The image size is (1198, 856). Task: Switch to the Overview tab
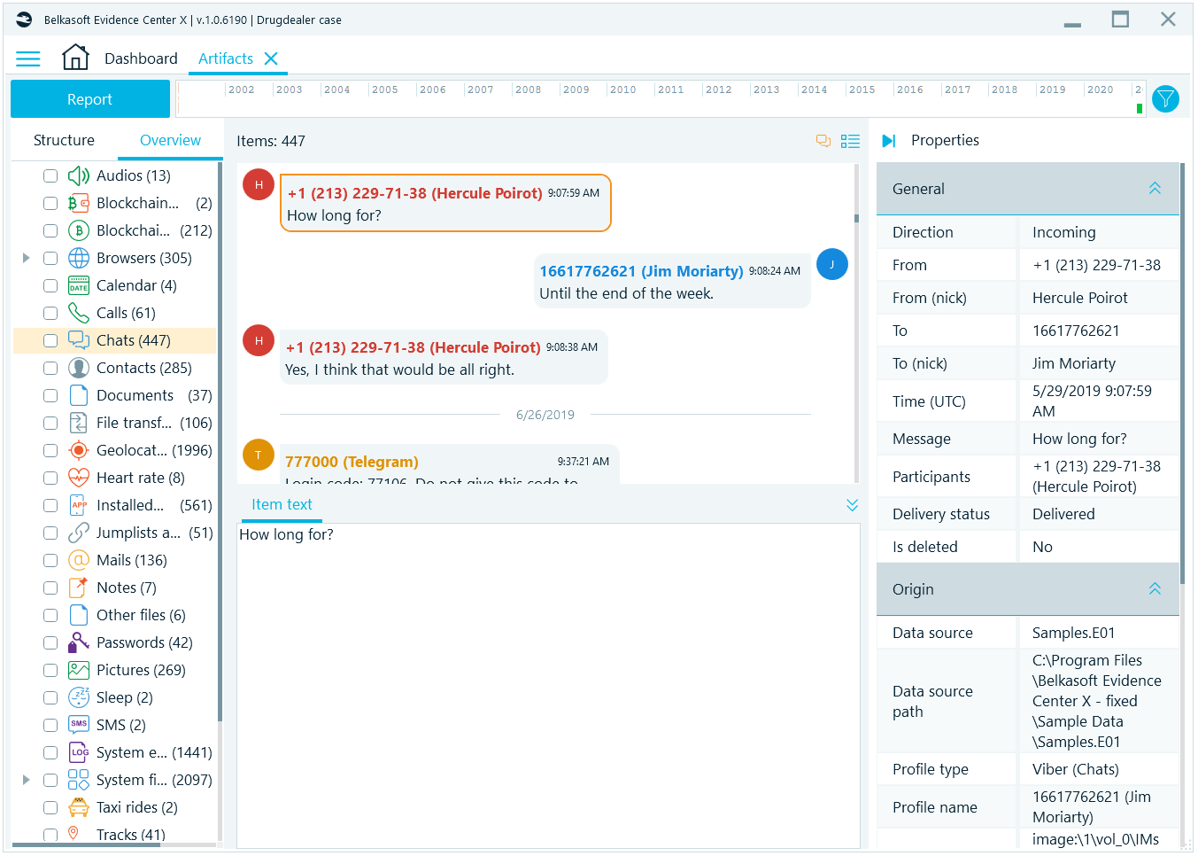pyautogui.click(x=170, y=140)
